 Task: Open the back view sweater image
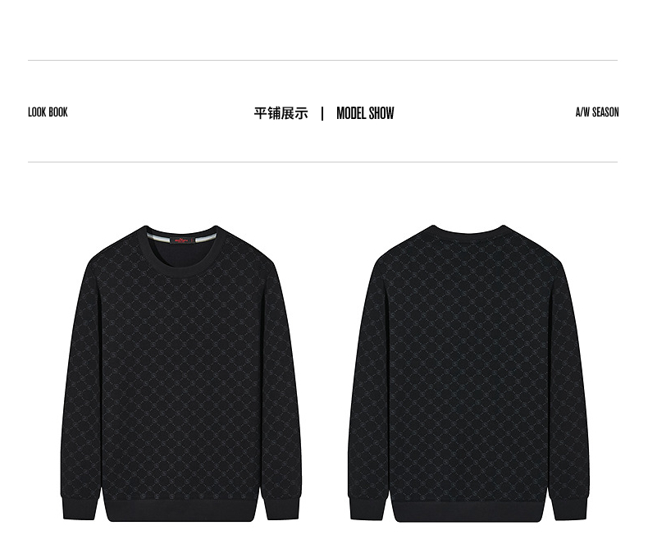pyautogui.click(x=468, y=373)
